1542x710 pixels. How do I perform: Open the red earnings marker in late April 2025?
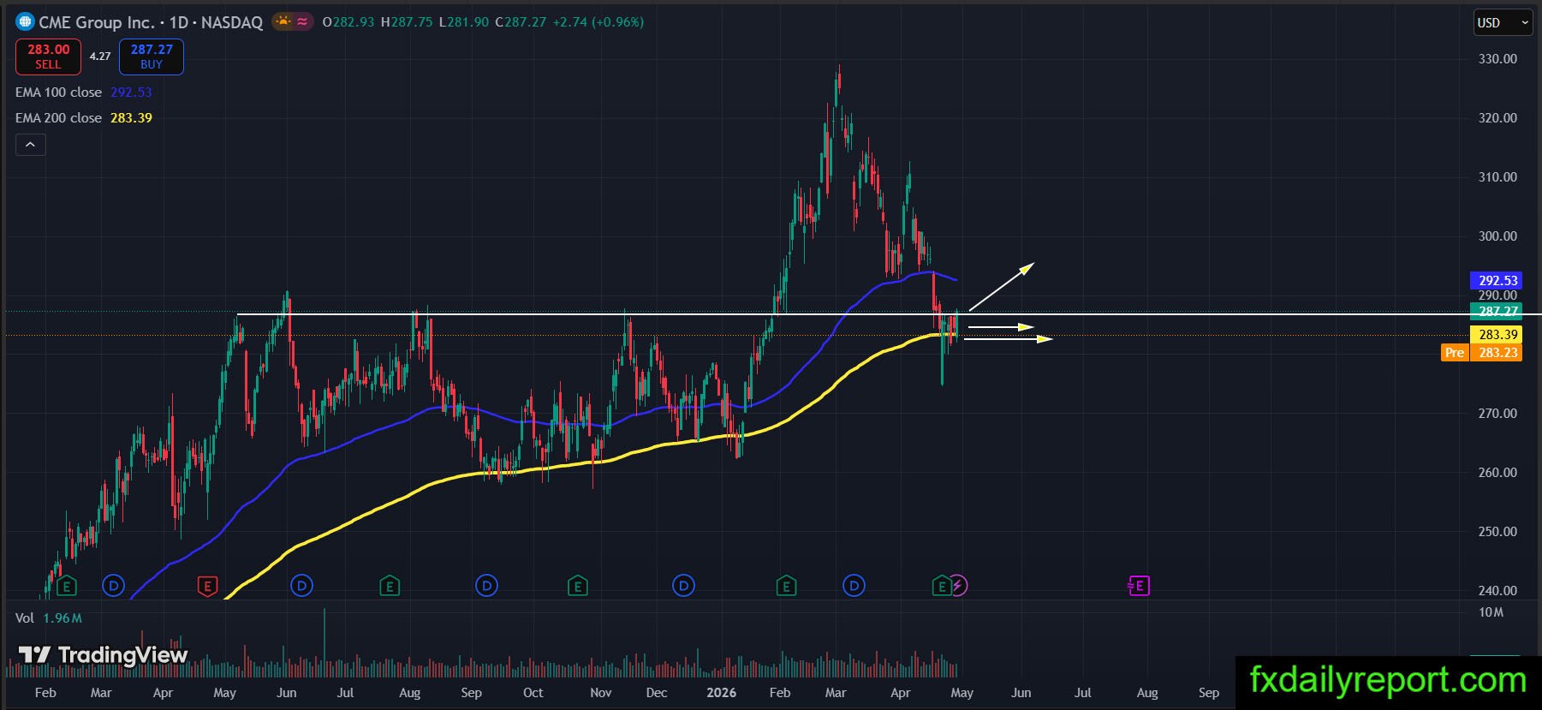(207, 586)
